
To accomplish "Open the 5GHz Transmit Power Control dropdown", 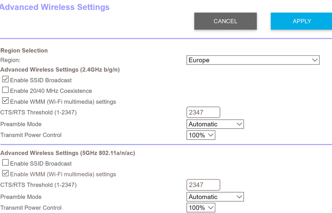I will click(201, 207).
